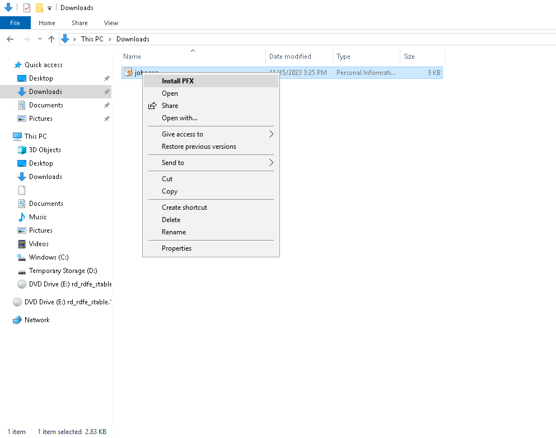
Task: Choose Rename in the context menu
Action: click(174, 232)
